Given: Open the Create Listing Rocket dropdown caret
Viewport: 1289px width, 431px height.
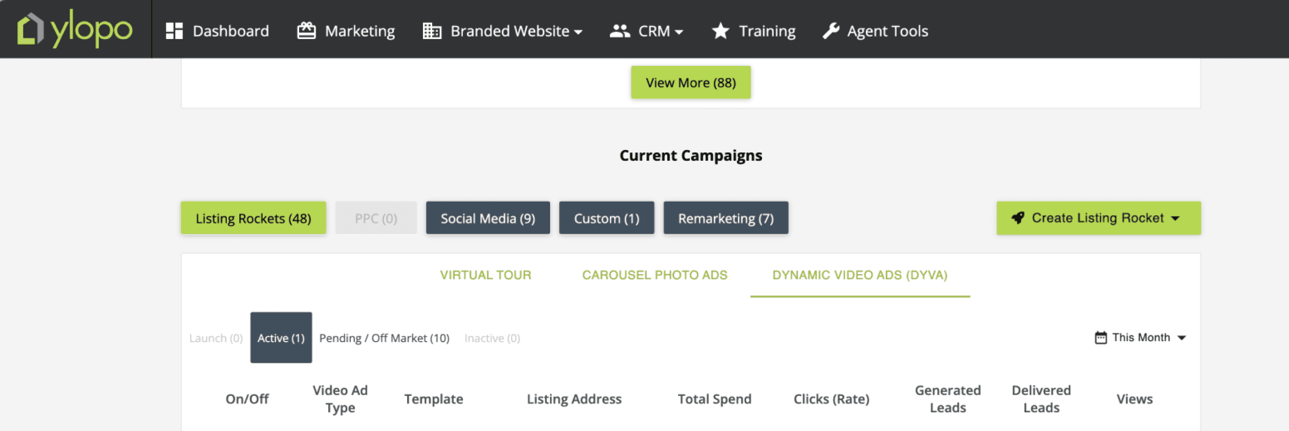Looking at the screenshot, I should 1175,218.
